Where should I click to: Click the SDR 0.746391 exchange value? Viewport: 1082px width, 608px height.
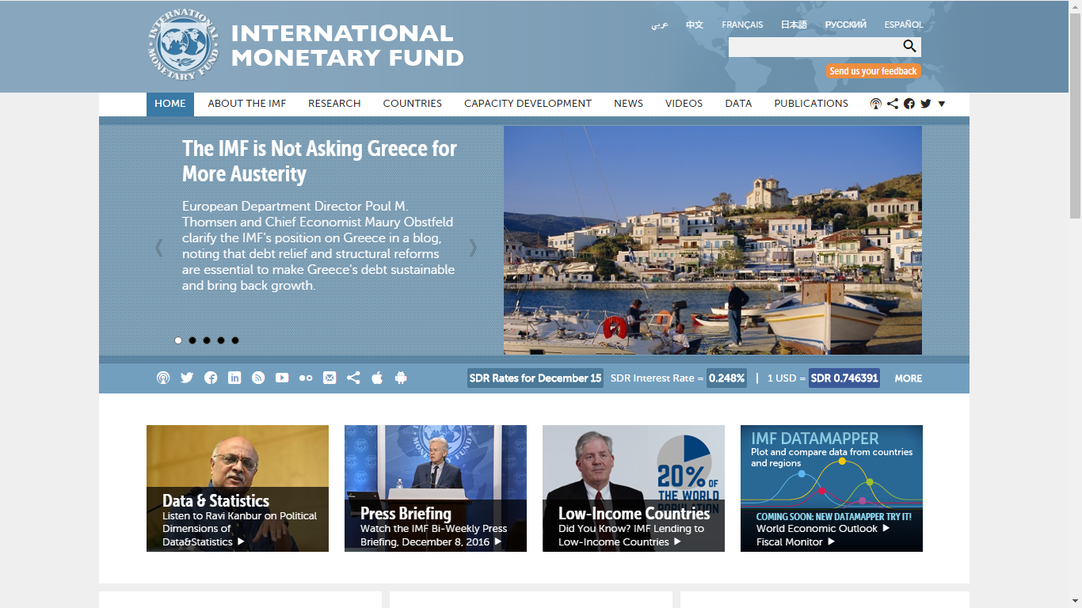pyautogui.click(x=844, y=378)
